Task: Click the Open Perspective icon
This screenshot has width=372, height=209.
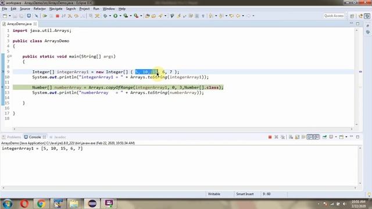Action: [352, 16]
